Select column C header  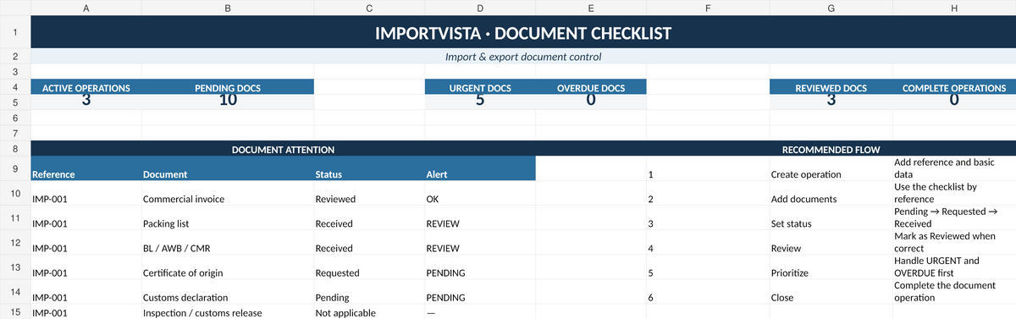[369, 8]
